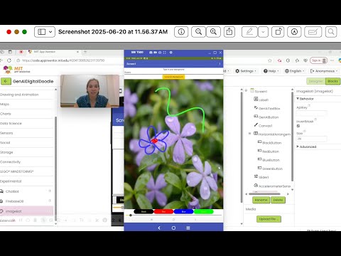Open the Settings menu in App Inventor
Viewport: 341px width, 256px height.
click(x=246, y=71)
